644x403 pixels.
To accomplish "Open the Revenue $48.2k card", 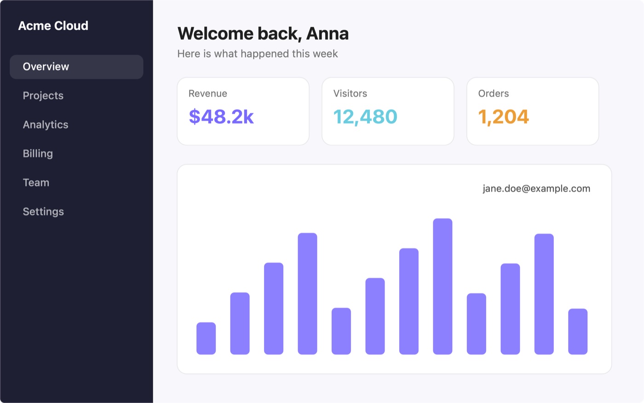I will (243, 111).
